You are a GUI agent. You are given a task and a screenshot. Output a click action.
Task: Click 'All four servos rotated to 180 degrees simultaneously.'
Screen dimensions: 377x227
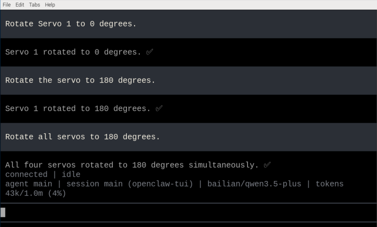[x=132, y=165]
